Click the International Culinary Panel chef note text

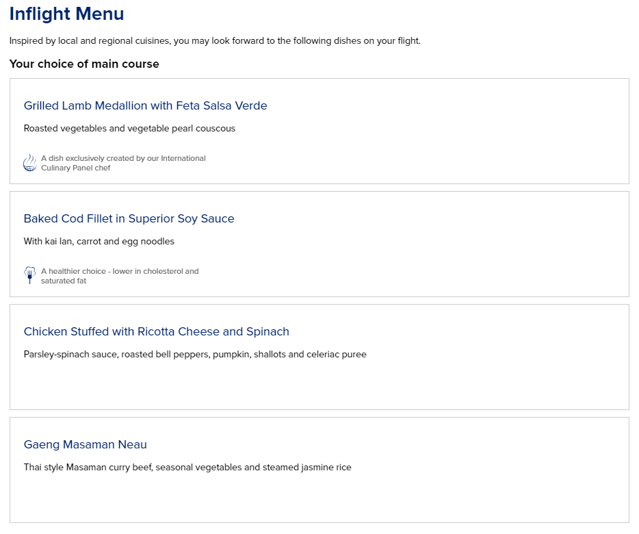(123, 163)
